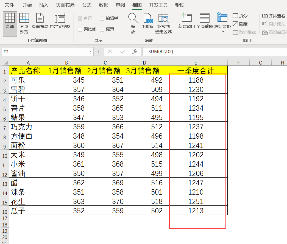The width and height of the screenshot is (287, 244).
Task: Open the 帮助 Help tab
Action: tap(180, 5)
